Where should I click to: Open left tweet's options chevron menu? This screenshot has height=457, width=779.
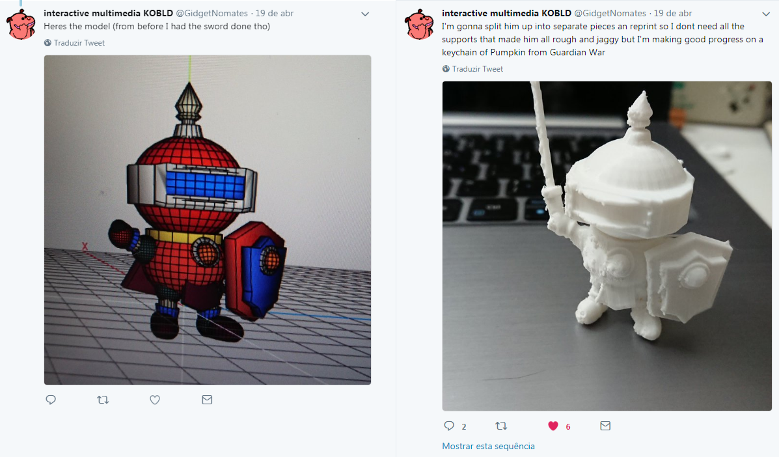pyautogui.click(x=365, y=14)
